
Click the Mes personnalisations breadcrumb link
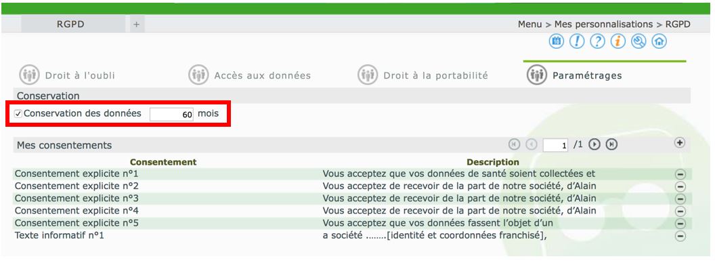603,24
